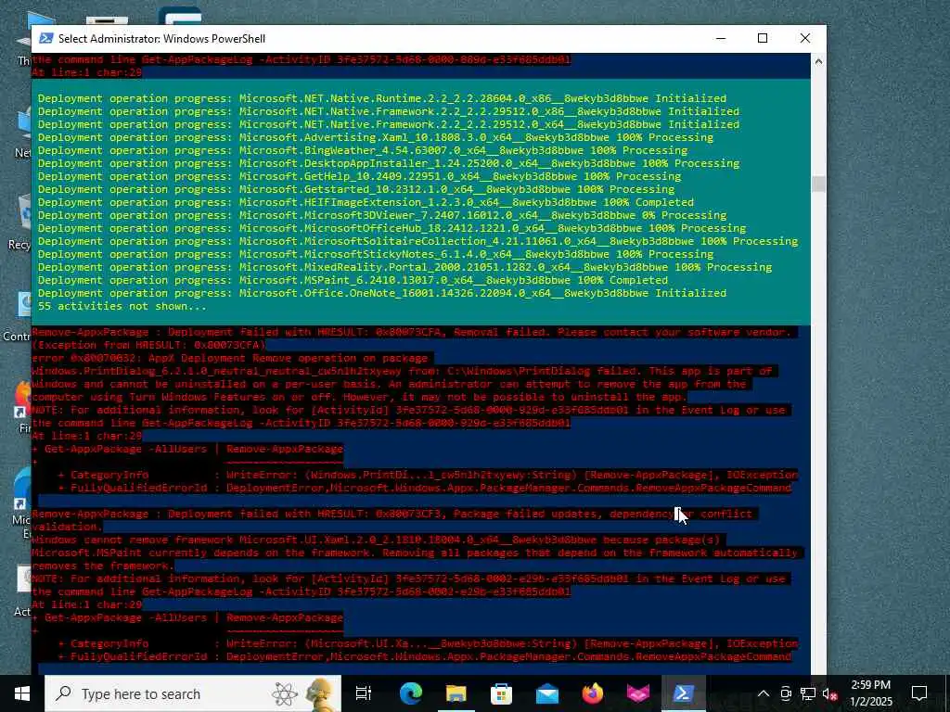Image resolution: width=950 pixels, height=712 pixels.
Task: Click the Microsoft.BingWeather deployment progress line
Action: pyautogui.click(x=363, y=150)
